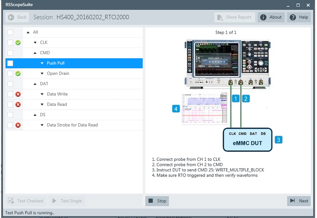Viewport: 317px width, 218px height.
Task: Click status text Test Push Pull is running
Action: coord(30,213)
